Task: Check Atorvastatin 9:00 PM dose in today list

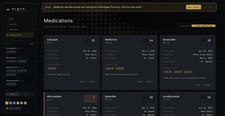Action: click(11, 84)
